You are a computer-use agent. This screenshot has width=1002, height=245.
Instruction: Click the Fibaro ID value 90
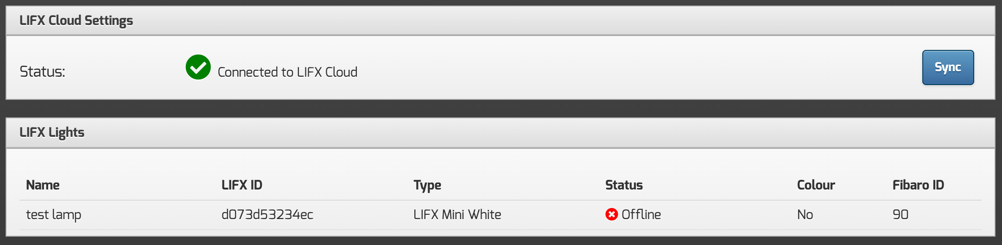point(901,214)
